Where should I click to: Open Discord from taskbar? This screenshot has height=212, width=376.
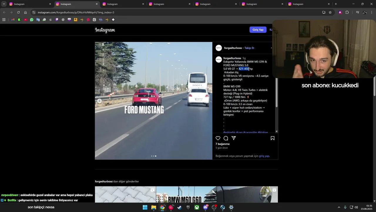coord(205,207)
